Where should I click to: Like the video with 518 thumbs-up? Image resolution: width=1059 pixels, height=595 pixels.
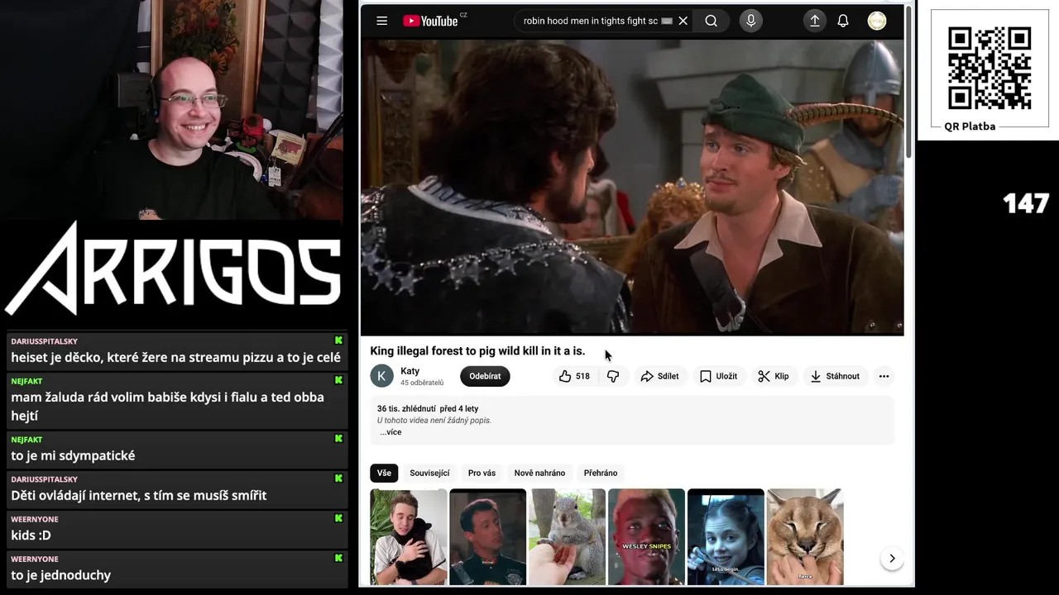tap(574, 376)
